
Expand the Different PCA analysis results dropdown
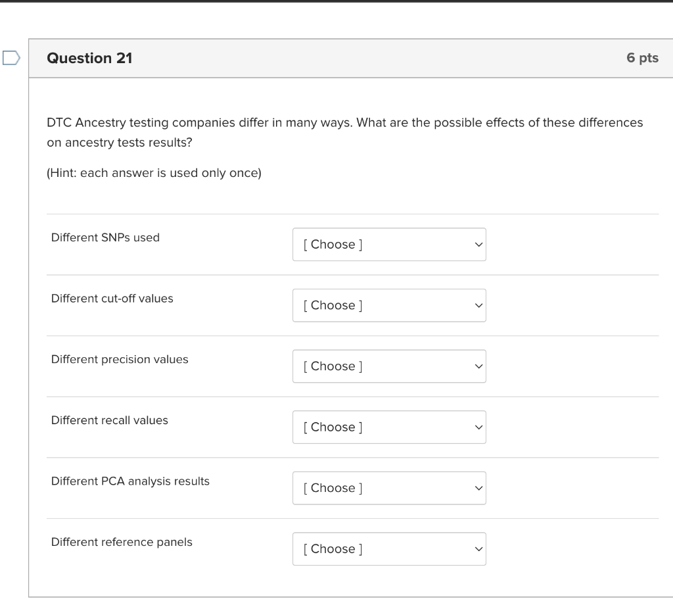pyautogui.click(x=388, y=488)
